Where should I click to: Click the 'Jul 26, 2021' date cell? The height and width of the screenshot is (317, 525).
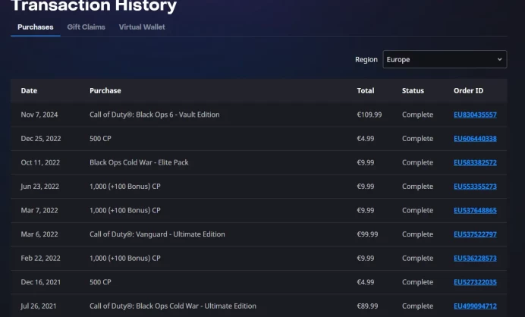(x=39, y=306)
